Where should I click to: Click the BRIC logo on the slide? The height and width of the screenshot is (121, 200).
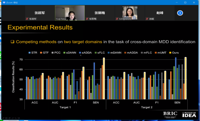point(170,114)
